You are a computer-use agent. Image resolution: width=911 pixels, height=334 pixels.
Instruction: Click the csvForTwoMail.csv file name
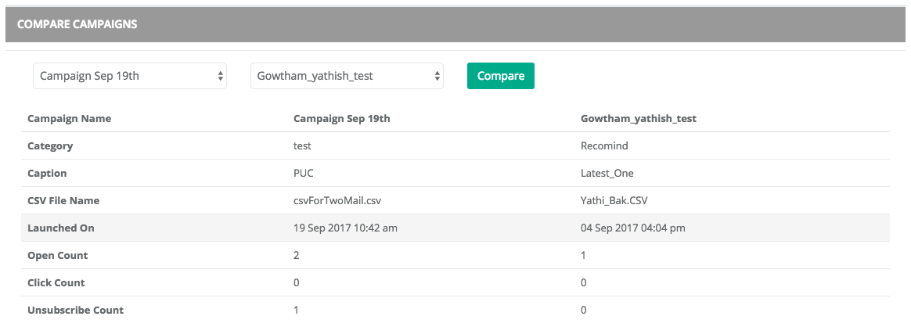pos(337,201)
